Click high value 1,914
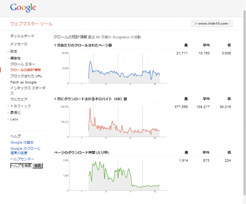 coord(183,161)
